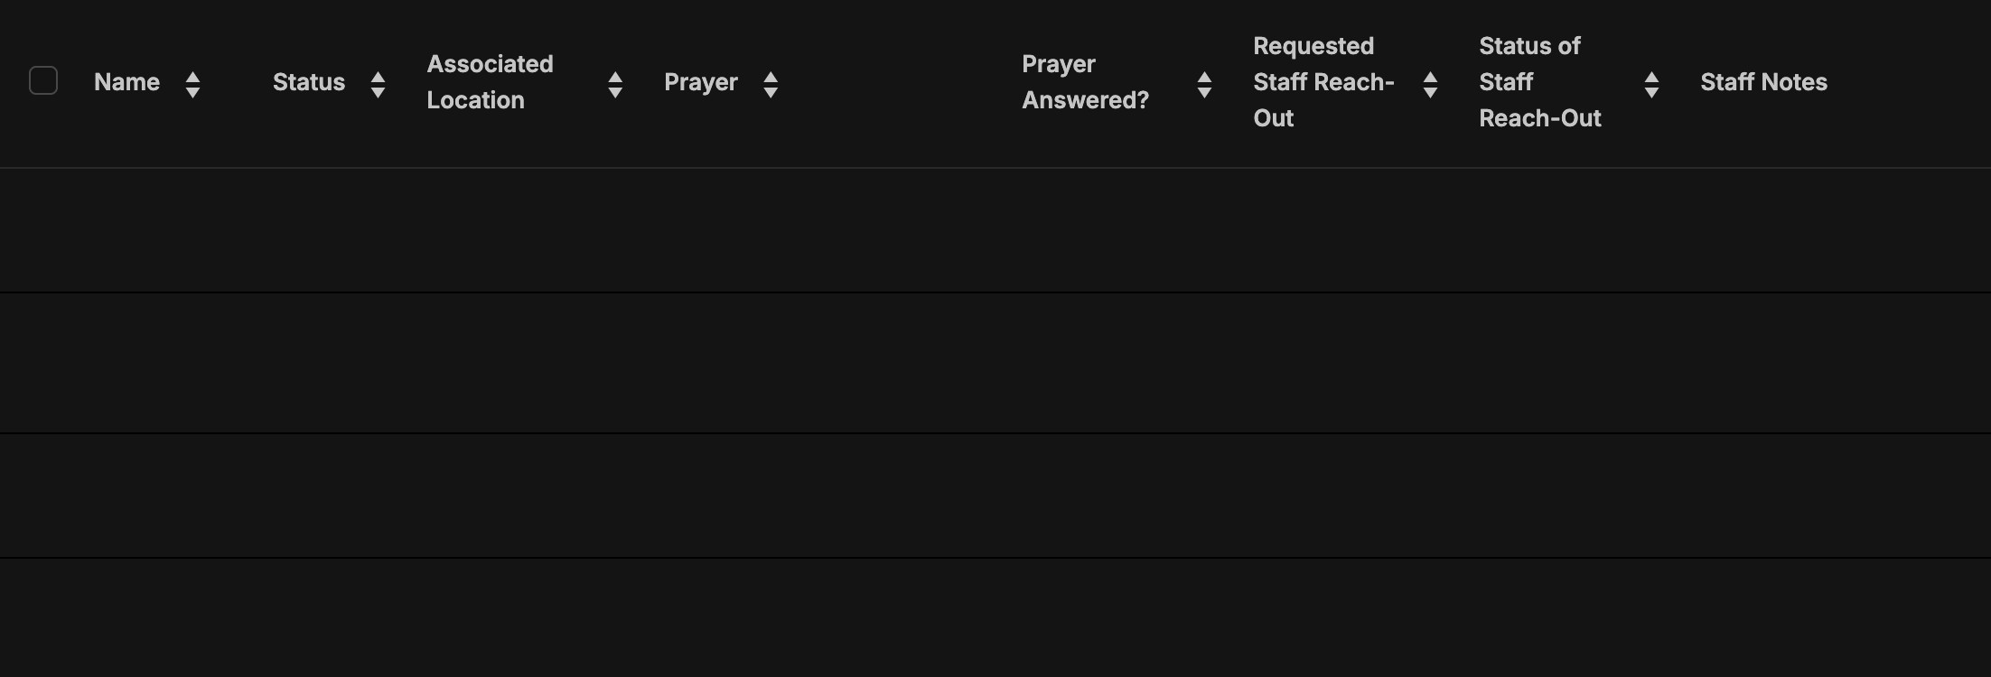Click the down arrow beside Associated Location

pyautogui.click(x=615, y=92)
